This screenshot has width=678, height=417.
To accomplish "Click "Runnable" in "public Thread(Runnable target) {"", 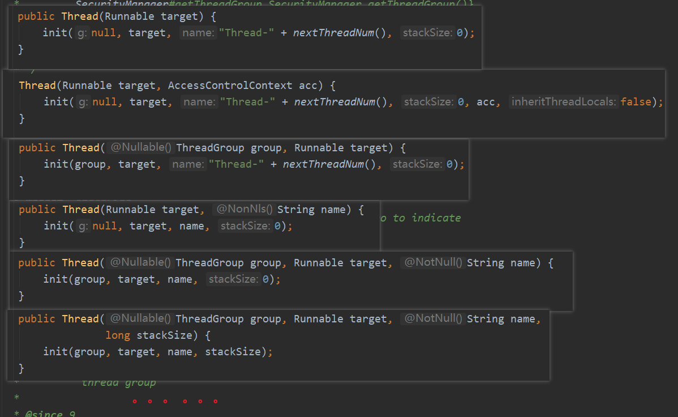I will (129, 16).
